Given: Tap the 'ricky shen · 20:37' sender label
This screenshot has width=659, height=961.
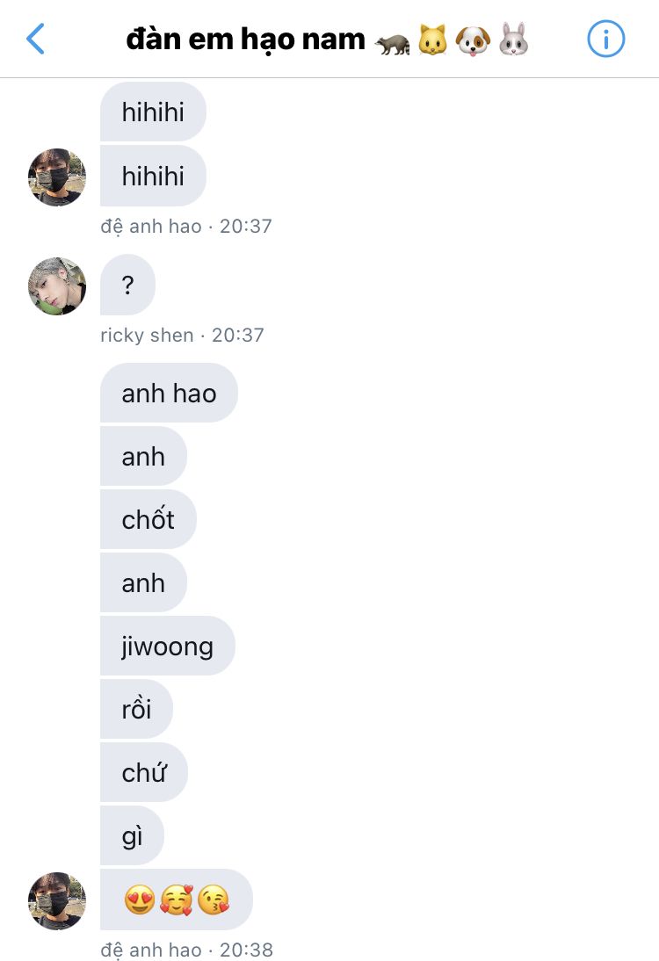Looking at the screenshot, I should tap(182, 336).
